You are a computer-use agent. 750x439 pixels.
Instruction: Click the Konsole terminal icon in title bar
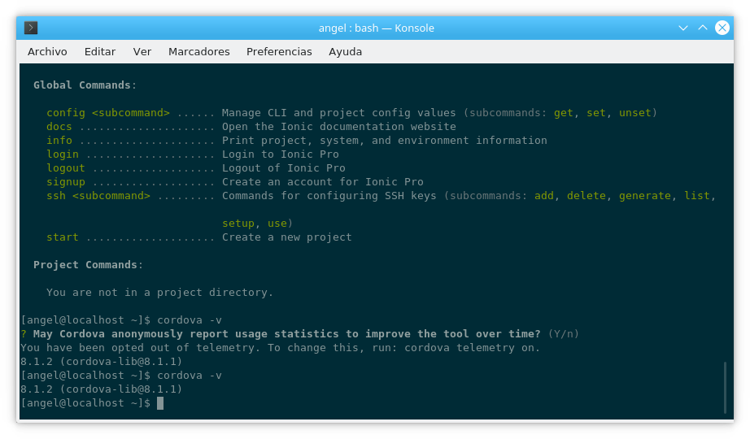pyautogui.click(x=31, y=28)
